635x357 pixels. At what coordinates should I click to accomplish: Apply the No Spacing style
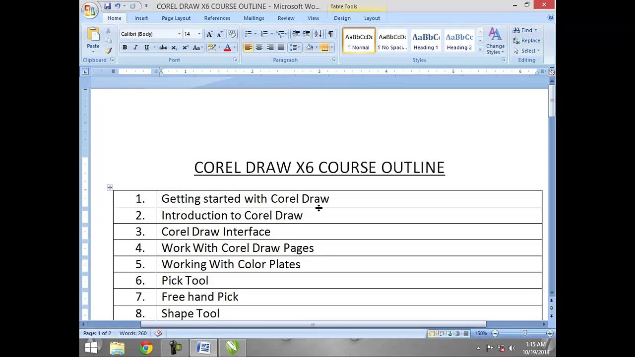[392, 41]
